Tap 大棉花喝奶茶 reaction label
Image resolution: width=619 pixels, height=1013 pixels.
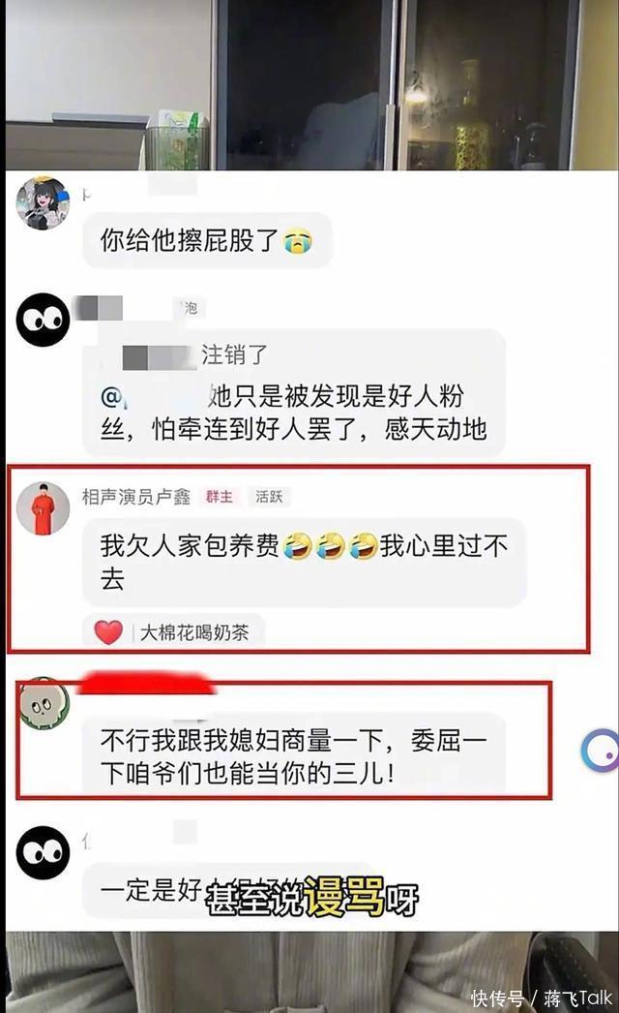[x=194, y=632]
